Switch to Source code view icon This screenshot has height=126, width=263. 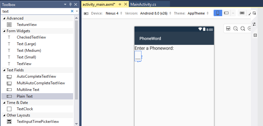[255, 35]
